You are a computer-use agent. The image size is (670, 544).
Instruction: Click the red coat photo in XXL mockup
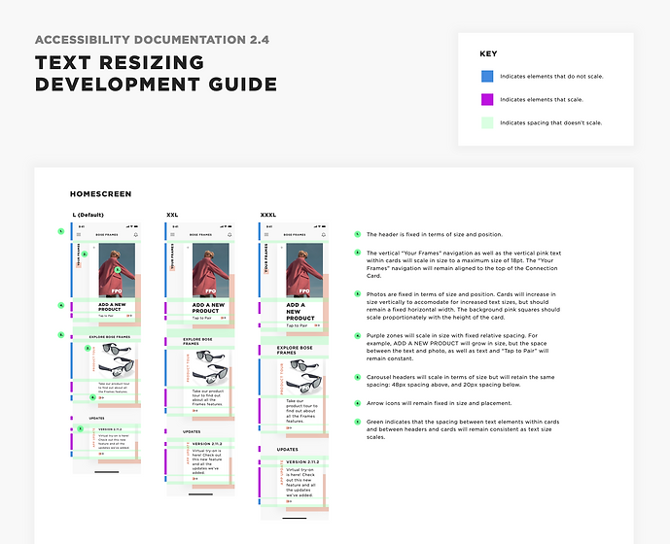click(211, 270)
